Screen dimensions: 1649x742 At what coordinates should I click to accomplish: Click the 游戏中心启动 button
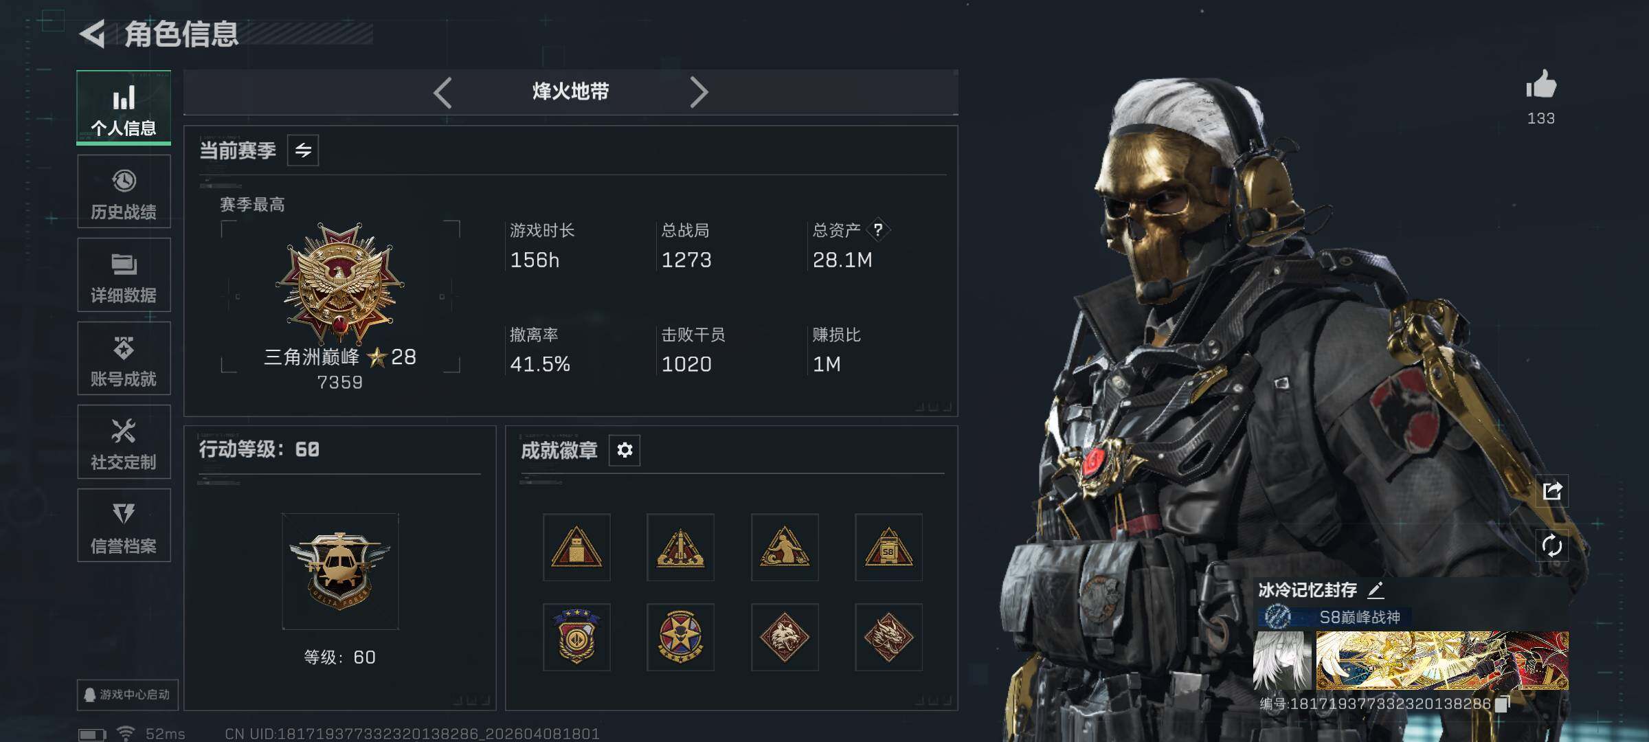coord(127,695)
